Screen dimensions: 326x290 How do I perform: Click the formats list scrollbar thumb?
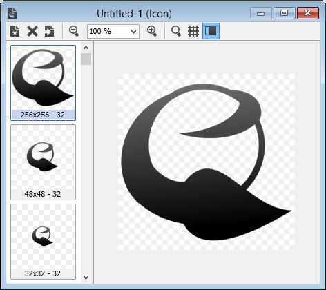(86, 59)
